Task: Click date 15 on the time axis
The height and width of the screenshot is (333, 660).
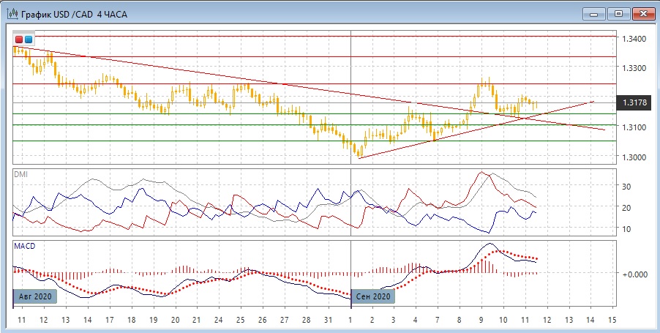Action: pyautogui.click(x=612, y=321)
